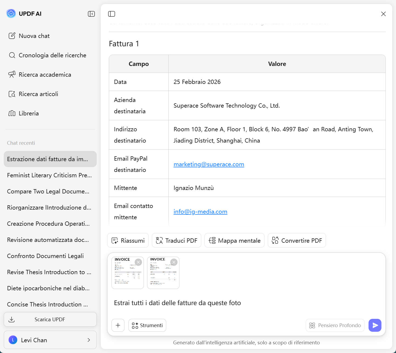The height and width of the screenshot is (353, 396).
Task: Remove the second invoice image attachment
Action: click(174, 262)
